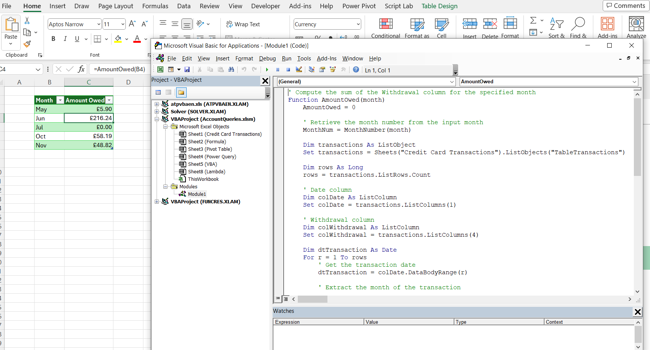Open Month column filter dropdown

[x=60, y=100]
